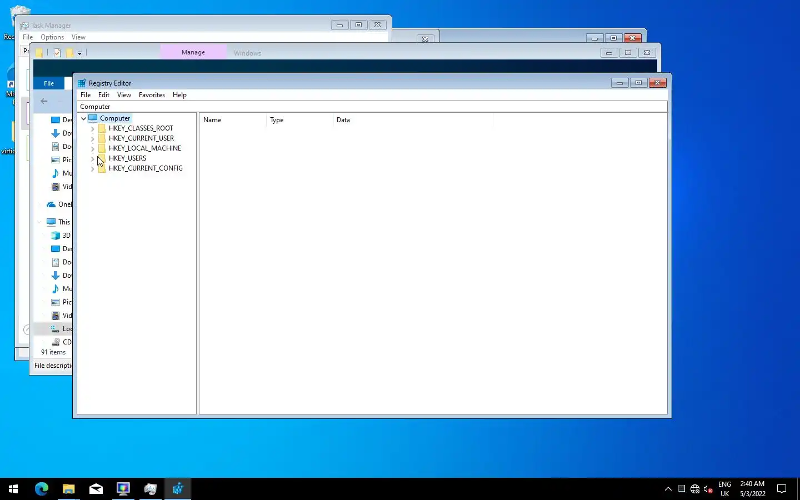Go back using Explorer's back arrow

pos(44,101)
